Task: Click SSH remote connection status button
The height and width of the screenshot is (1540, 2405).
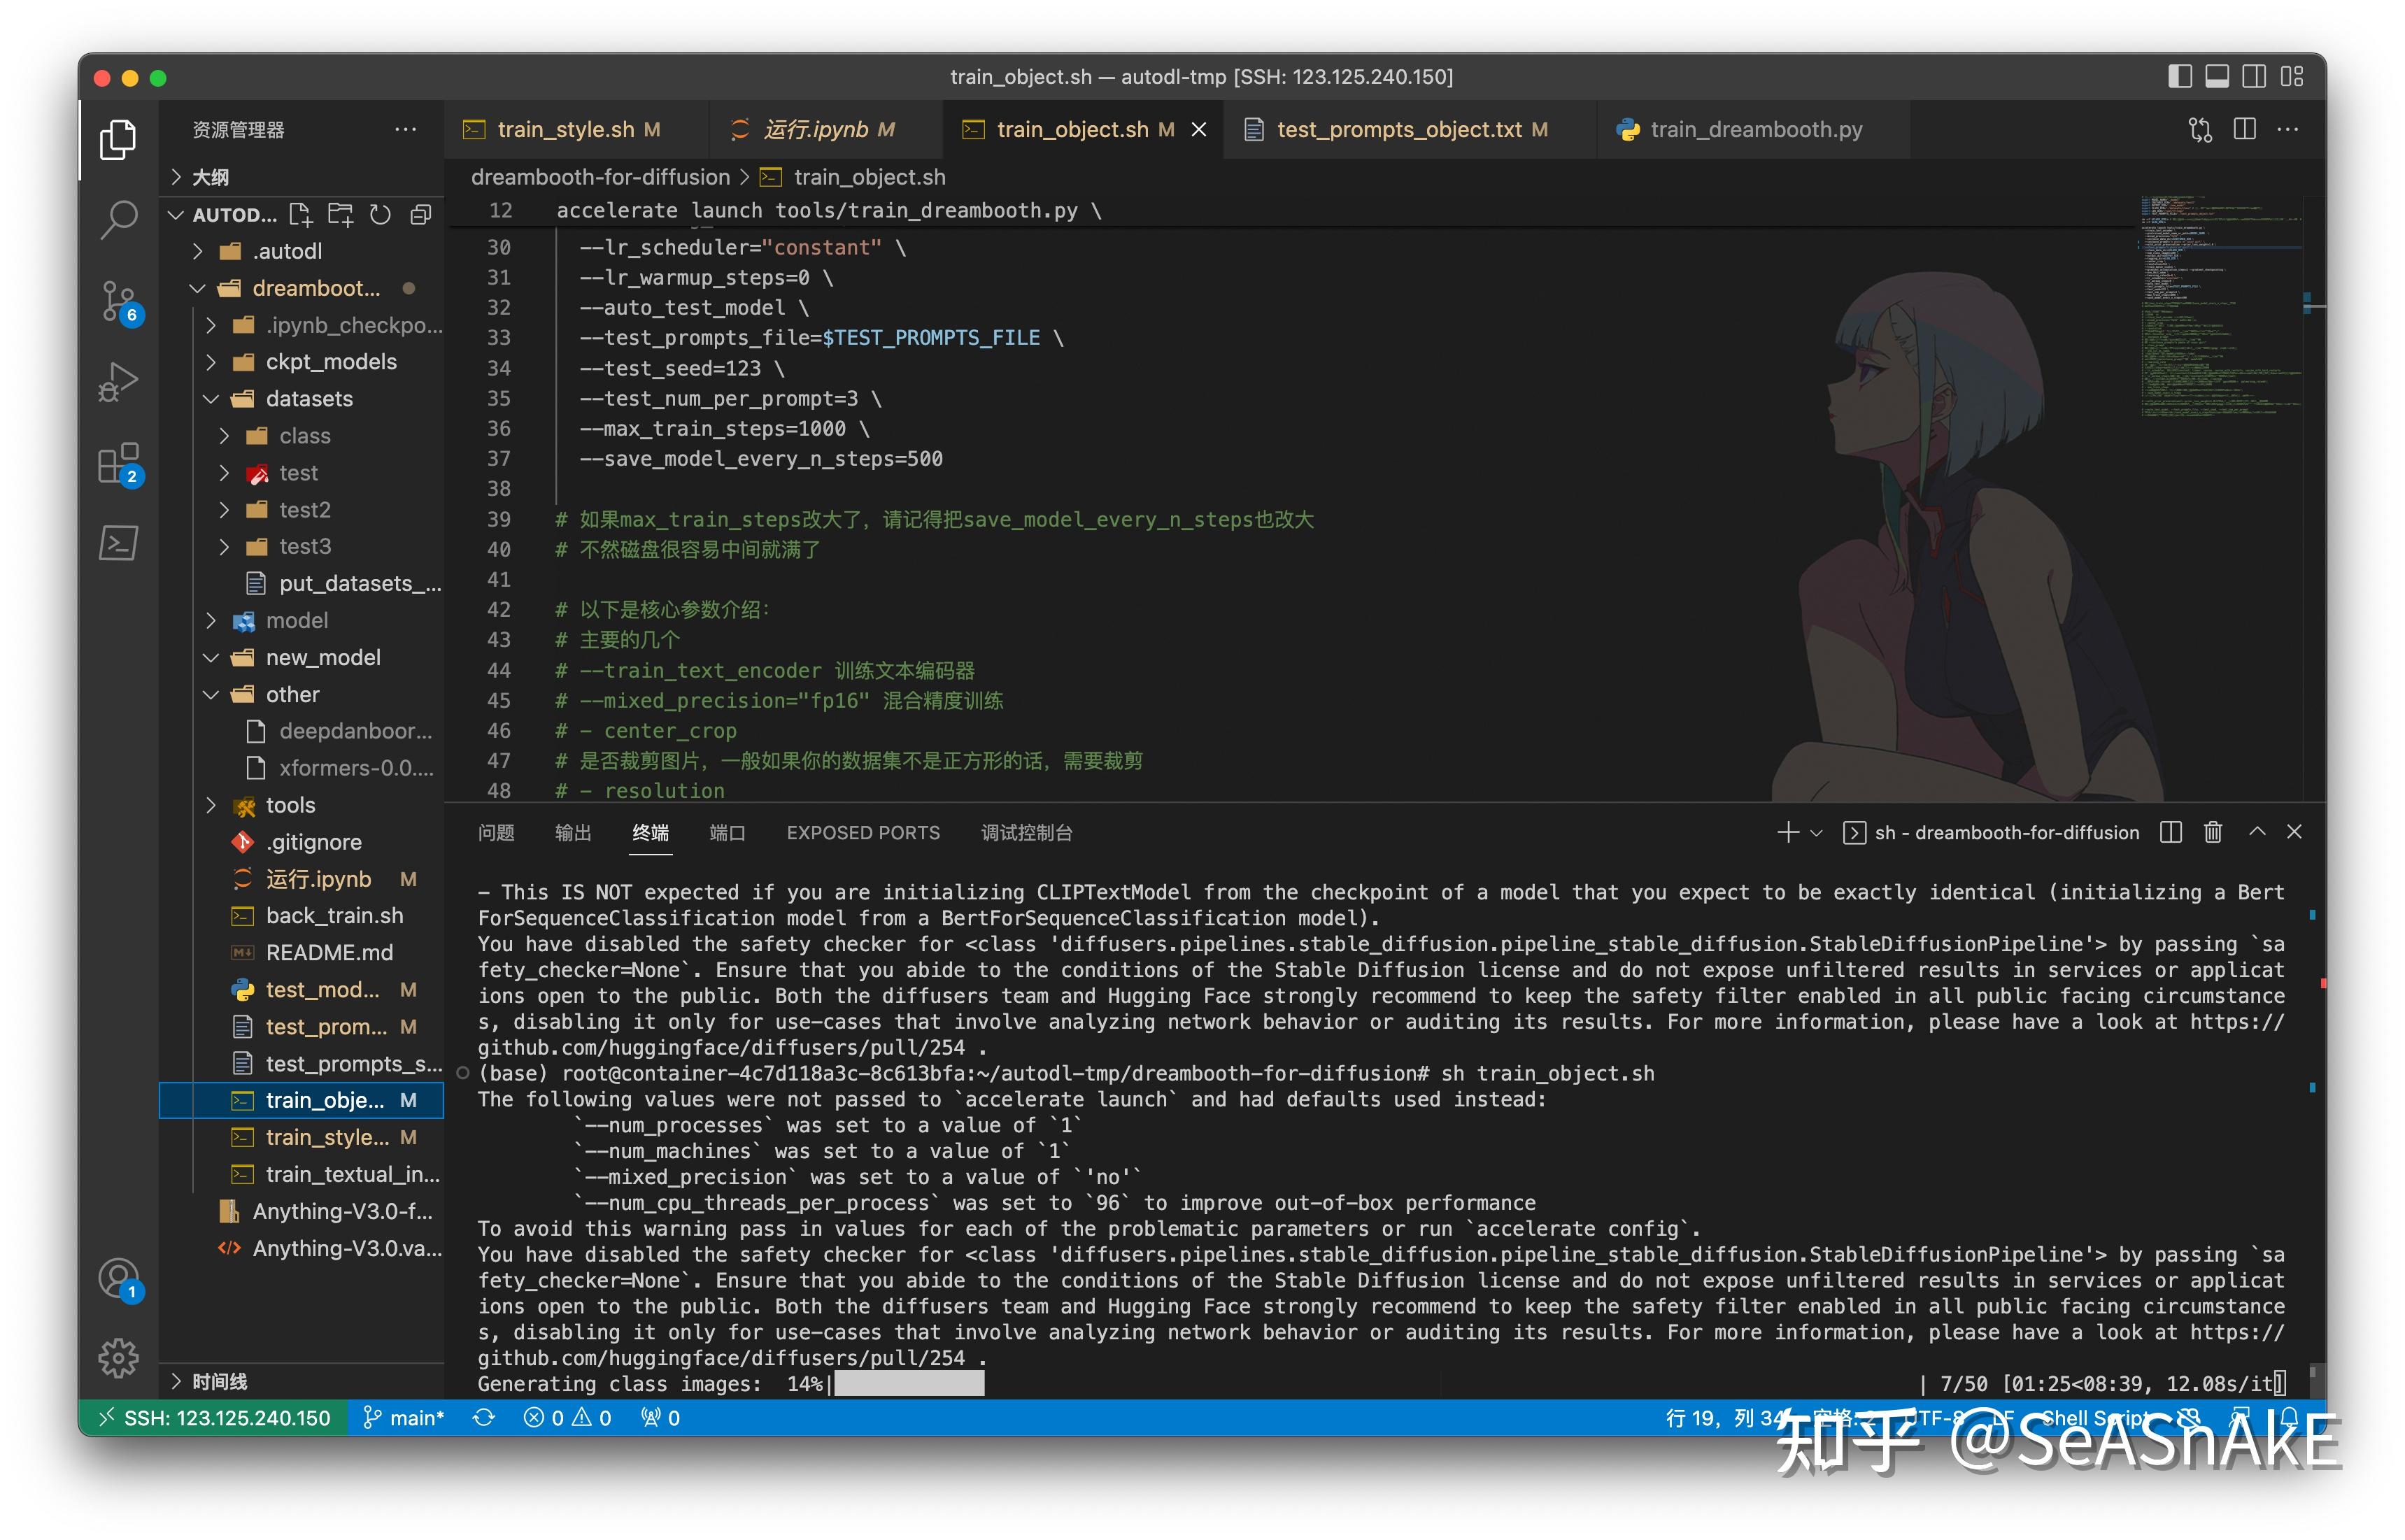Action: coord(213,1417)
